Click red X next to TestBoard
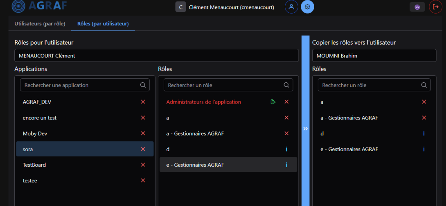This screenshot has height=206, width=446. (143, 165)
